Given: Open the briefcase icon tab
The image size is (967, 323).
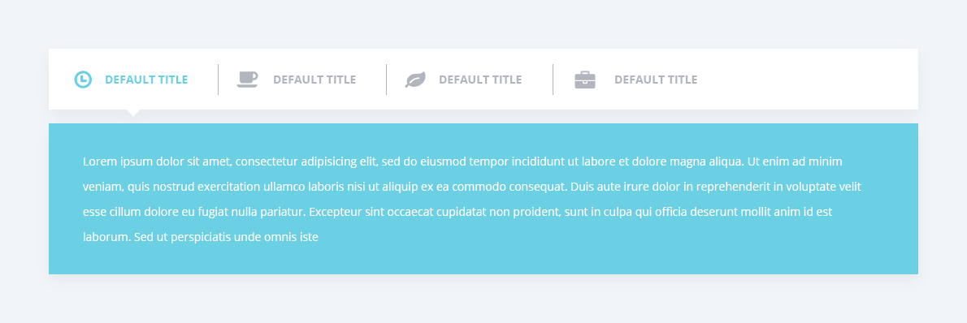Looking at the screenshot, I should [584, 80].
